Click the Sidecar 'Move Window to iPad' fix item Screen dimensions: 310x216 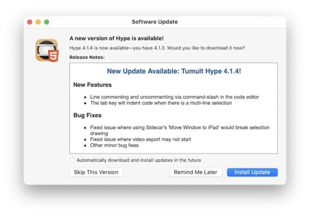tap(179, 128)
